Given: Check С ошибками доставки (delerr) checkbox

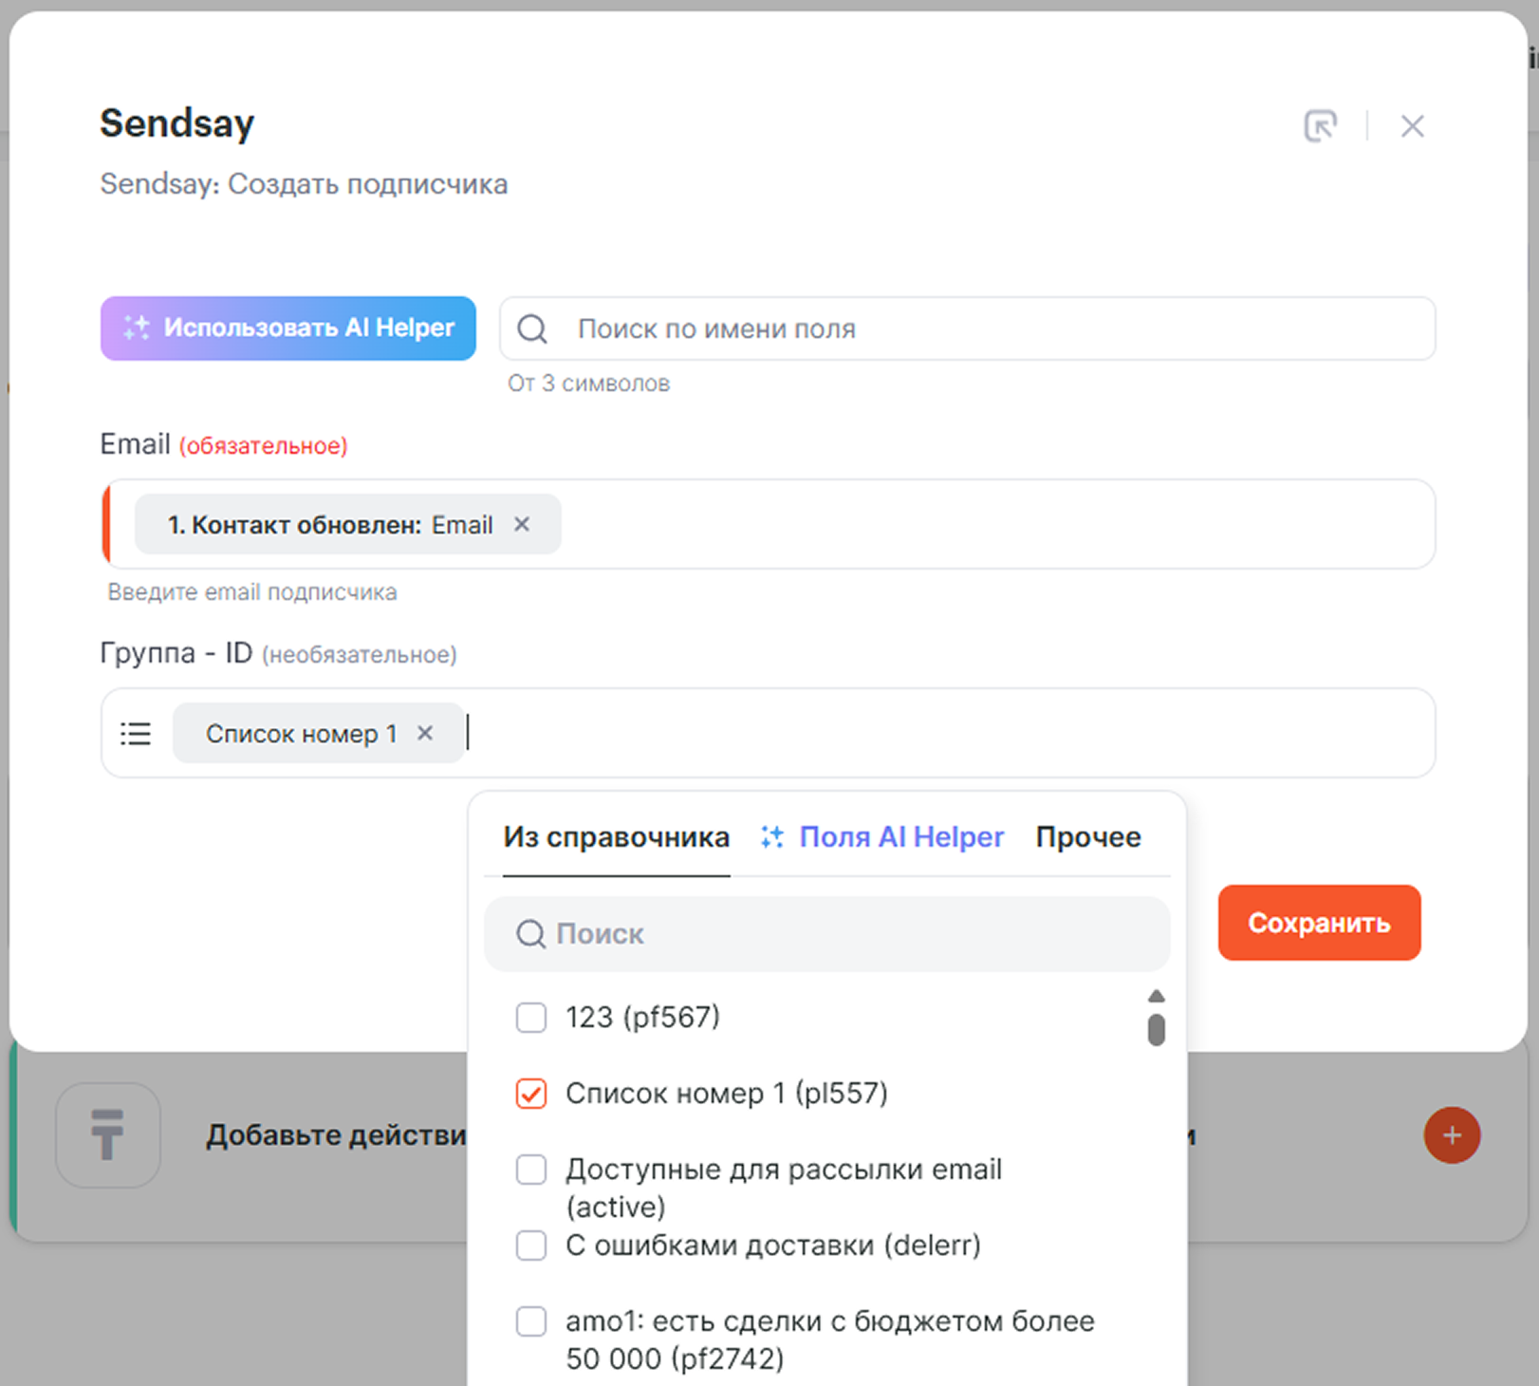Looking at the screenshot, I should coord(531,1245).
